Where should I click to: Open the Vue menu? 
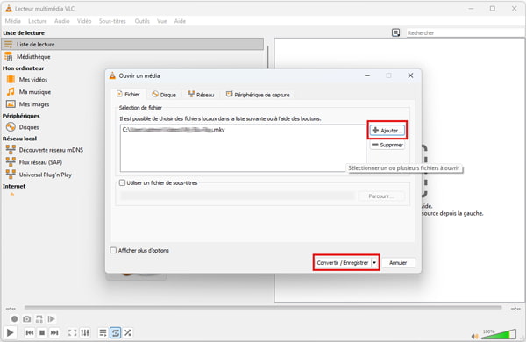tap(162, 21)
